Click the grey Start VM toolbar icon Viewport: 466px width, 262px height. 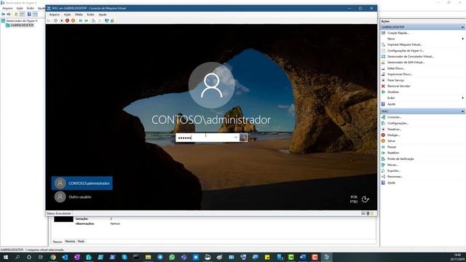tap(55, 21)
